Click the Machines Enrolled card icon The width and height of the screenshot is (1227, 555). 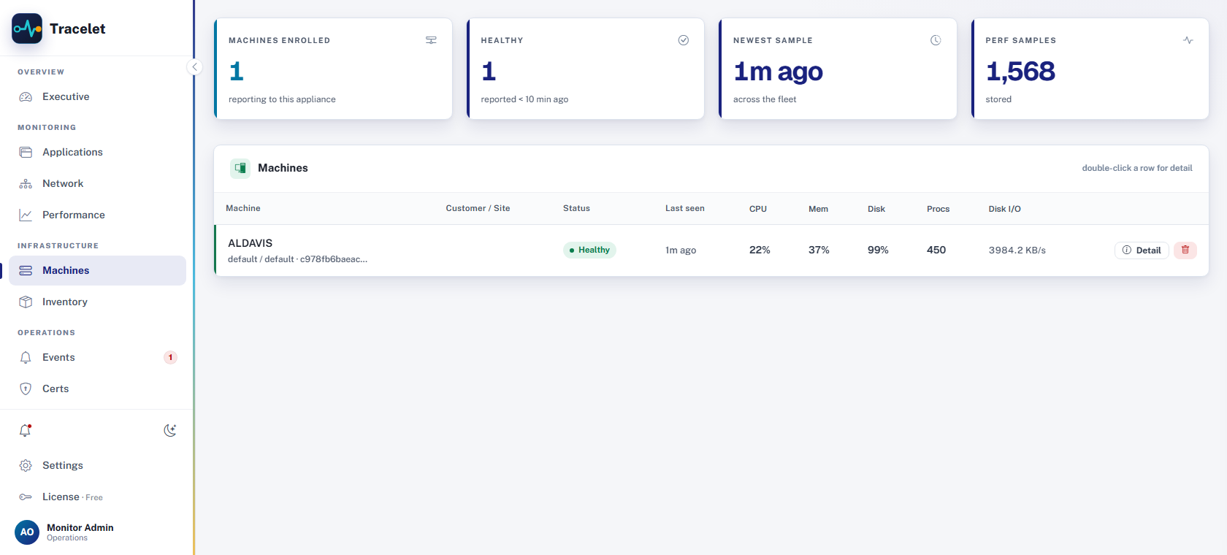431,40
